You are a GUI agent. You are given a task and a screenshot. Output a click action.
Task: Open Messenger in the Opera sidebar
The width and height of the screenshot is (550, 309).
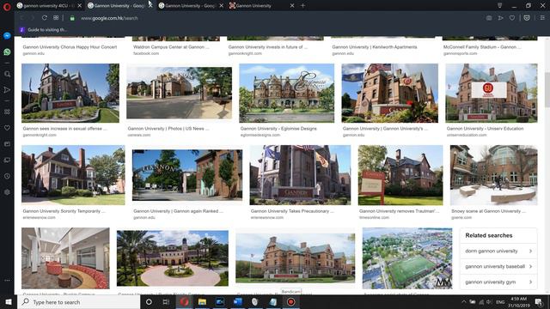[7, 36]
